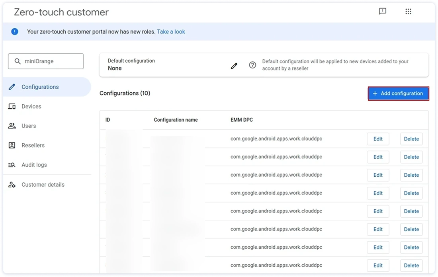Click the blue info icon in banner

(15, 31)
